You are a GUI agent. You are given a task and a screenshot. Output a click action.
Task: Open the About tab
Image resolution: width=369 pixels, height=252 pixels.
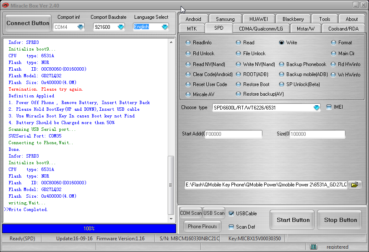351,19
